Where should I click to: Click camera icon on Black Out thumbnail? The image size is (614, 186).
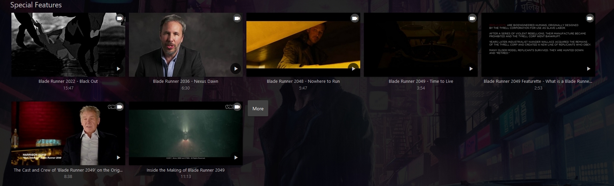[x=120, y=18]
